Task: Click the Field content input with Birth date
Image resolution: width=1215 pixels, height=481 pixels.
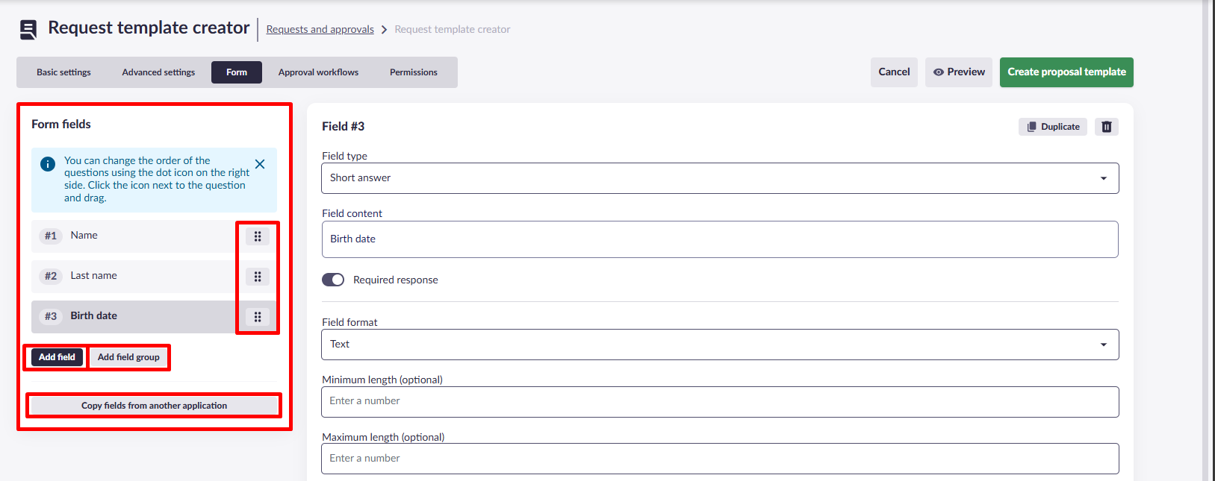Action: [x=720, y=239]
